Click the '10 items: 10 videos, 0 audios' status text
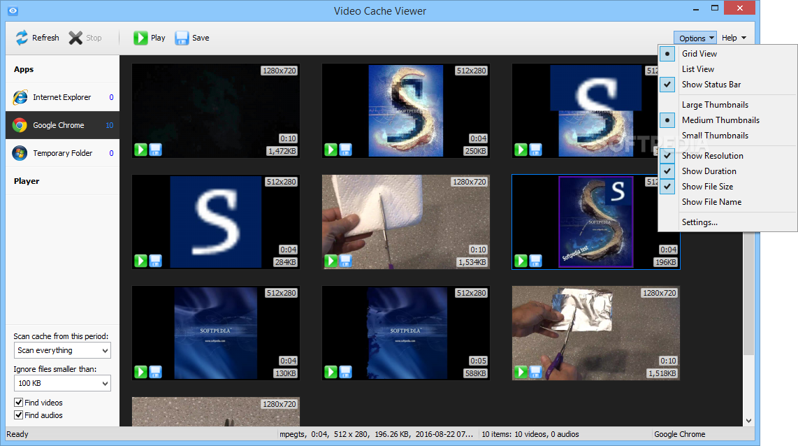This screenshot has height=446, width=798. 530,434
